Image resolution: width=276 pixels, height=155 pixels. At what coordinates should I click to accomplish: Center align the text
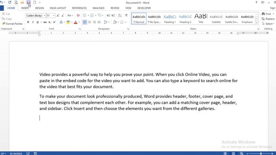click(x=89, y=22)
